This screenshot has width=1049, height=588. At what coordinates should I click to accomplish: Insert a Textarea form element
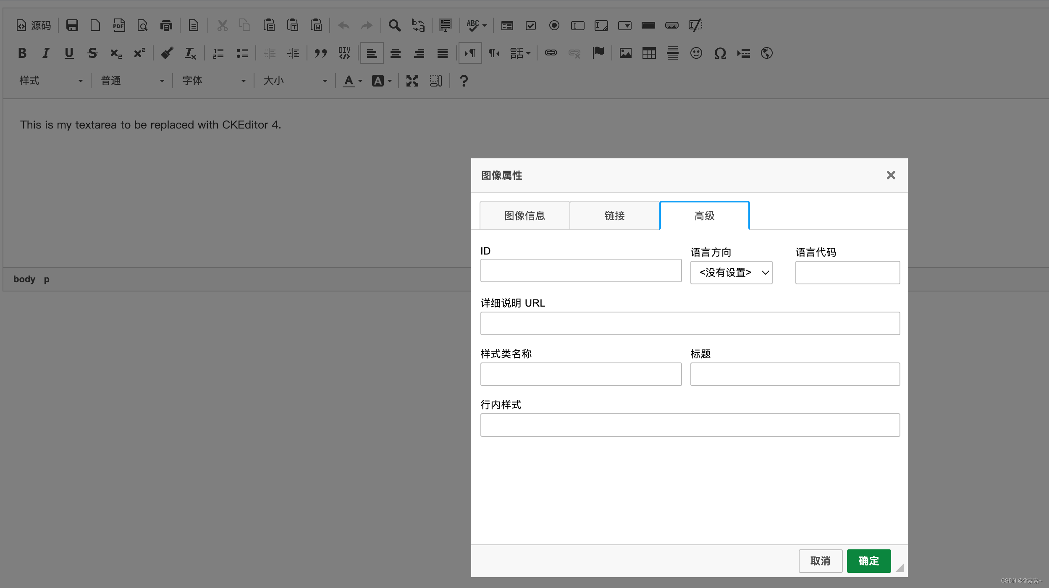(x=601, y=26)
